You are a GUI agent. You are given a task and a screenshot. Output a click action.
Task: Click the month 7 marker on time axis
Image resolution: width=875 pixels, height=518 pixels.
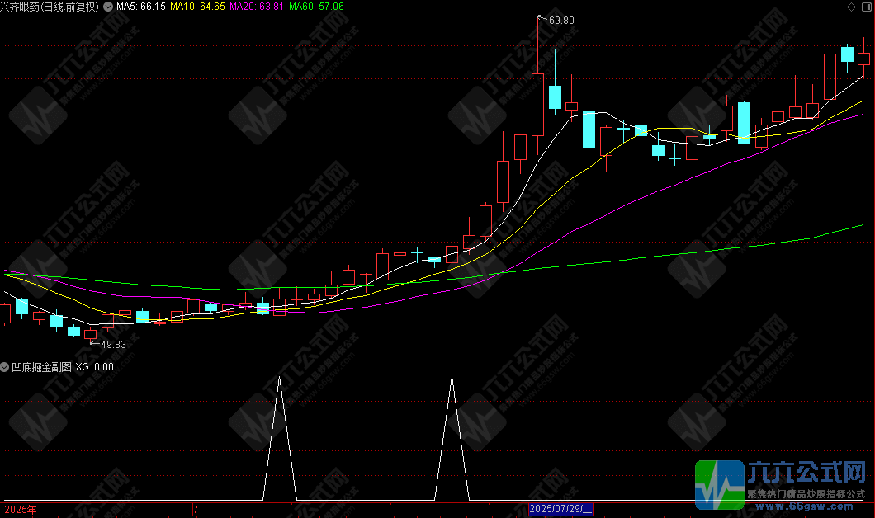196,510
